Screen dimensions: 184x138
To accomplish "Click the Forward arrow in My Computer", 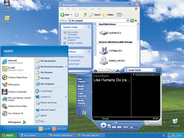I will click(x=76, y=15).
